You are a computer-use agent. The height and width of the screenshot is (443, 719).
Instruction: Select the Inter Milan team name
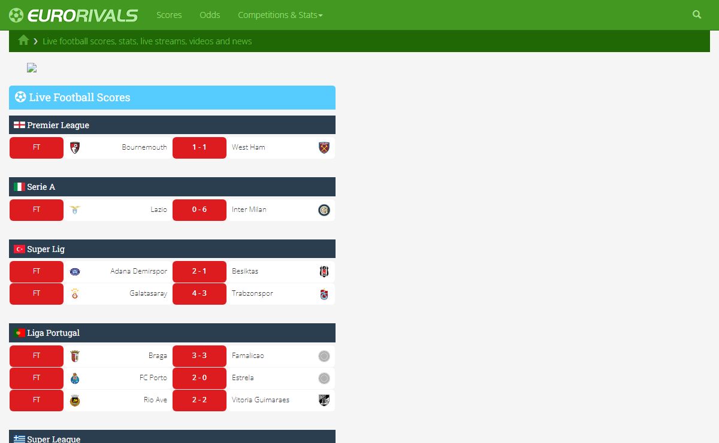[x=249, y=210]
